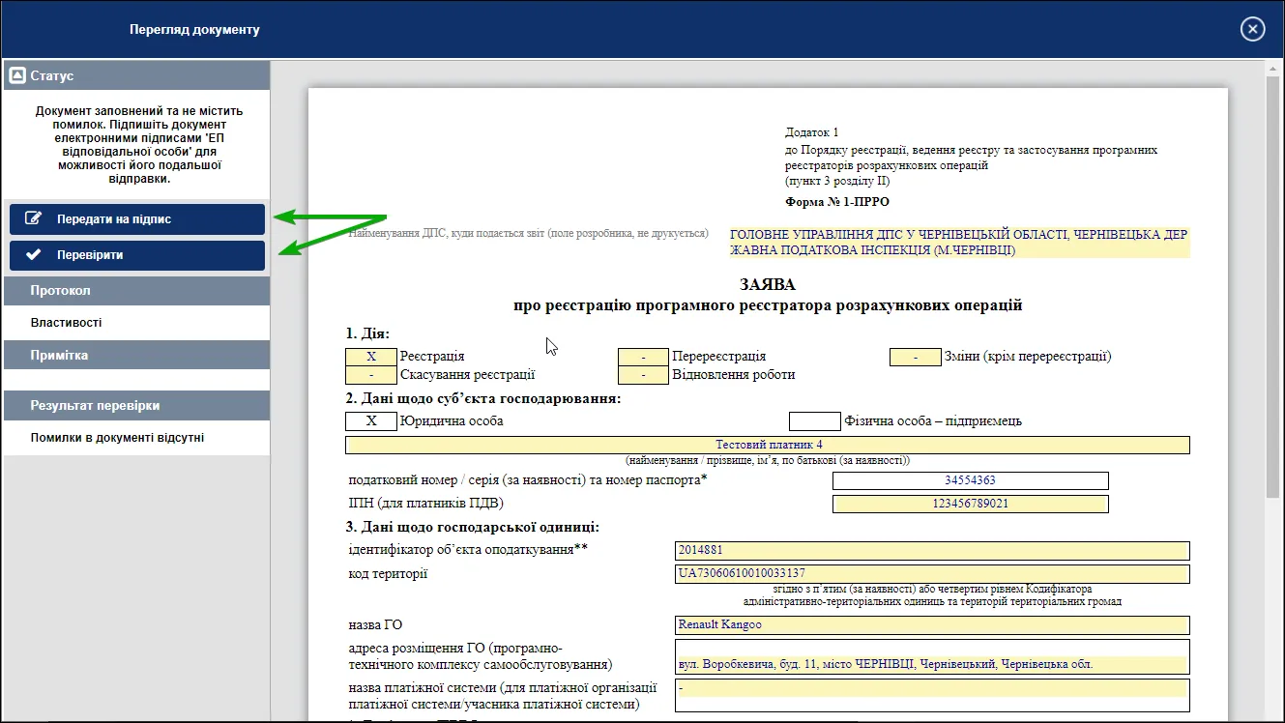Open the Протокол section header
This screenshot has height=723, width=1285.
click(136, 290)
